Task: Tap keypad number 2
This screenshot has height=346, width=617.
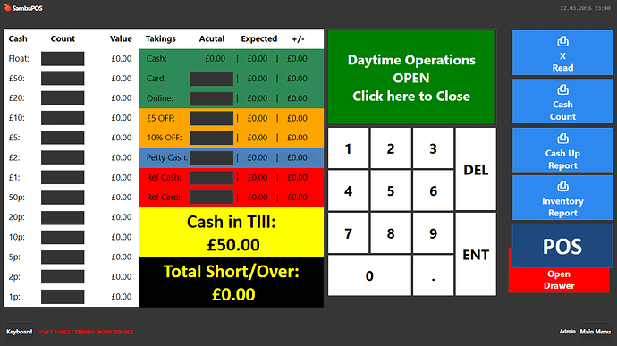Action: click(x=391, y=148)
